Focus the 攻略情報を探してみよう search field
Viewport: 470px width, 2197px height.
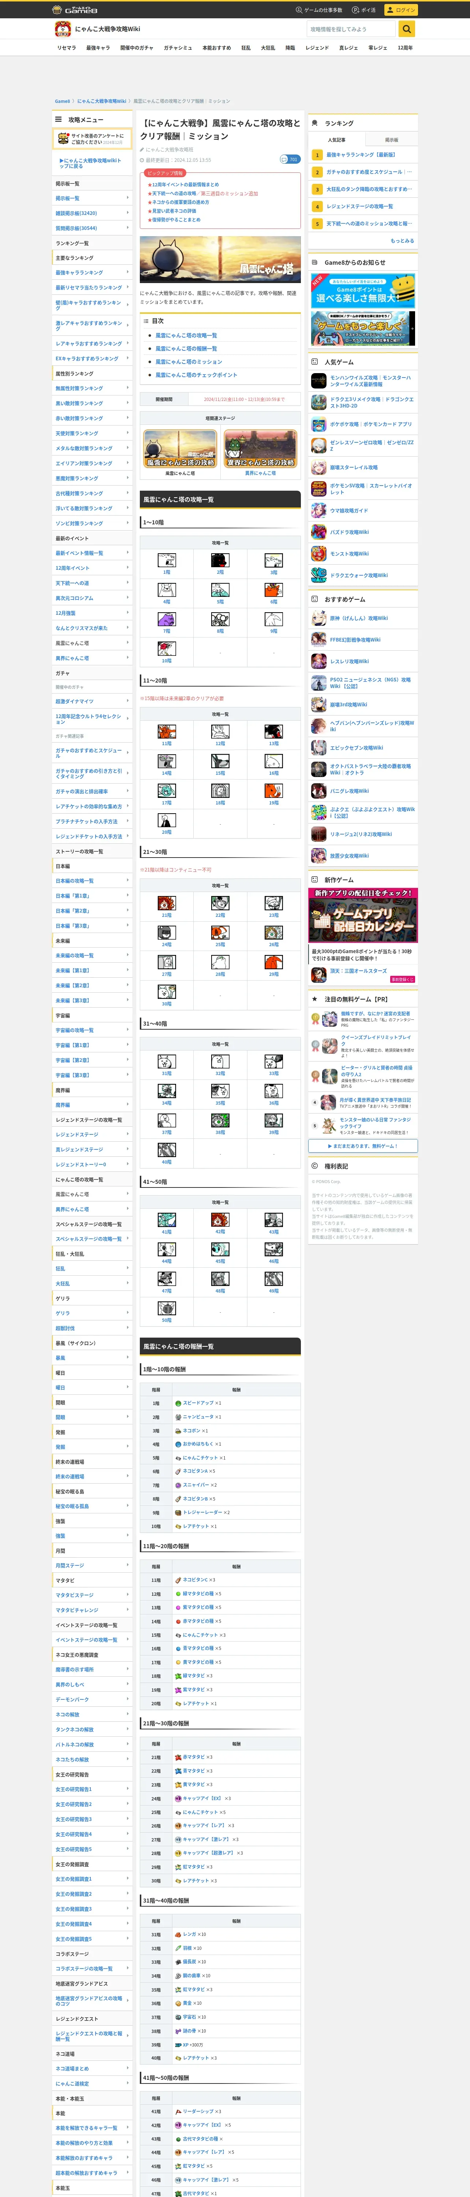point(351,29)
